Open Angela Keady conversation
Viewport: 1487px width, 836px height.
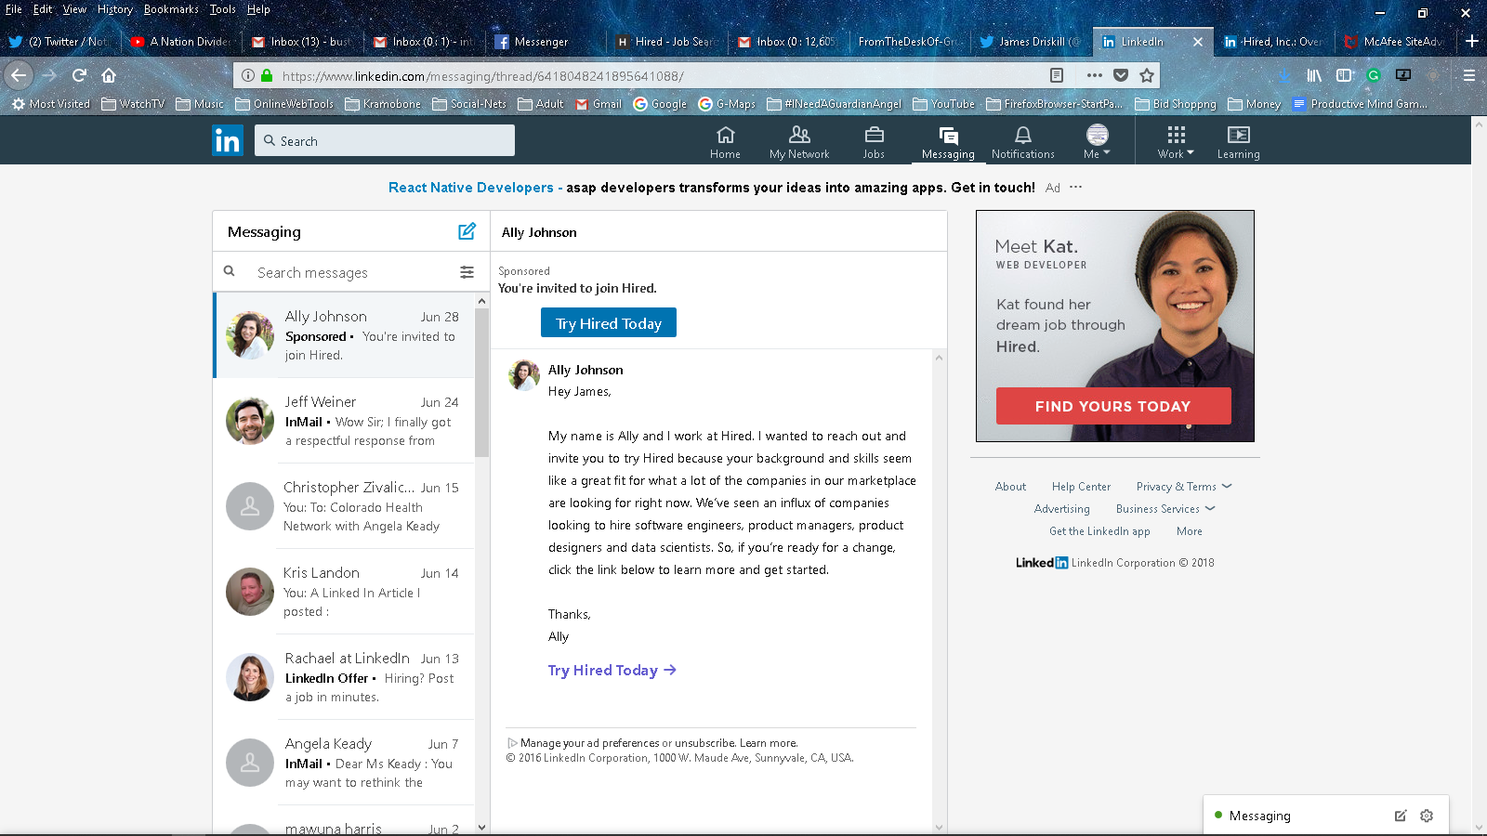point(345,763)
